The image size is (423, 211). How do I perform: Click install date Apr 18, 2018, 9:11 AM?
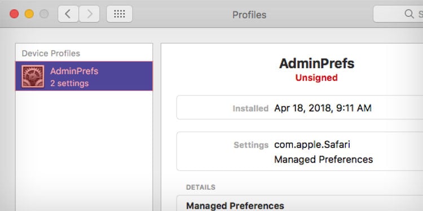[x=323, y=108]
